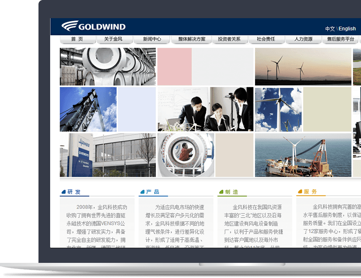
Task: Open the business people meeting photo
Action: coord(205,109)
